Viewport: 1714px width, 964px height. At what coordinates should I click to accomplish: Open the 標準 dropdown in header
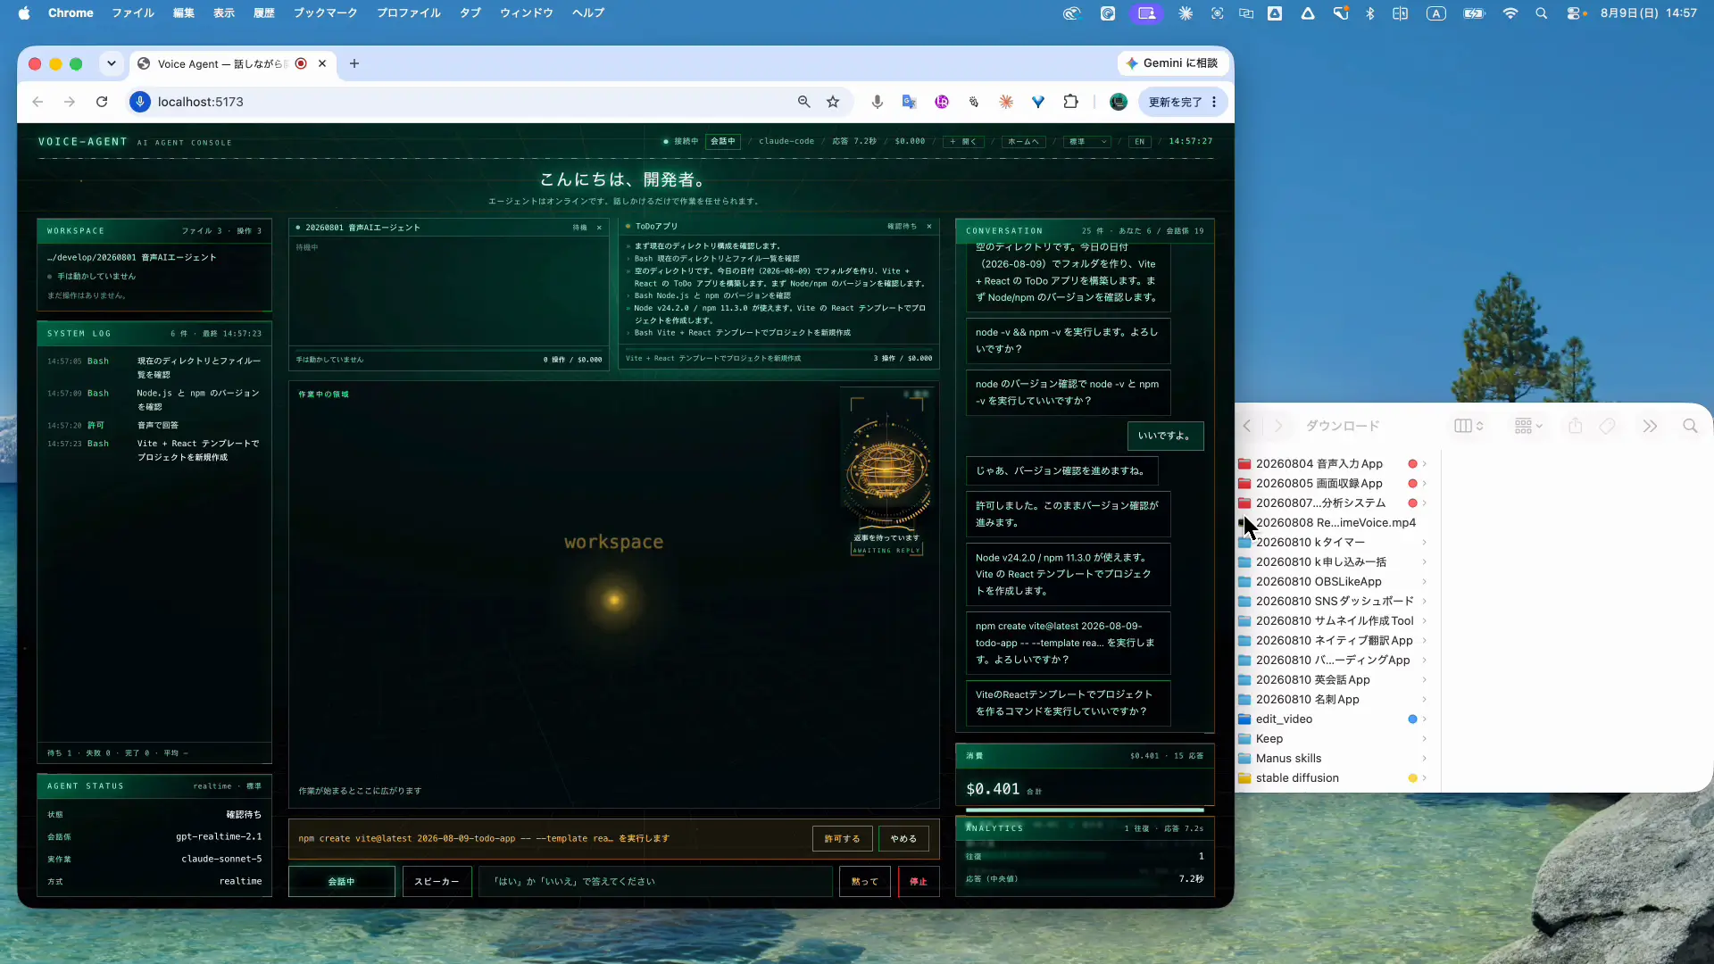pos(1087,141)
